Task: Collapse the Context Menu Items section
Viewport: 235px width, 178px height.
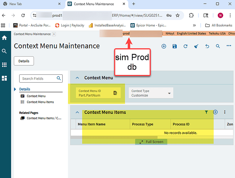Action: 77,112
